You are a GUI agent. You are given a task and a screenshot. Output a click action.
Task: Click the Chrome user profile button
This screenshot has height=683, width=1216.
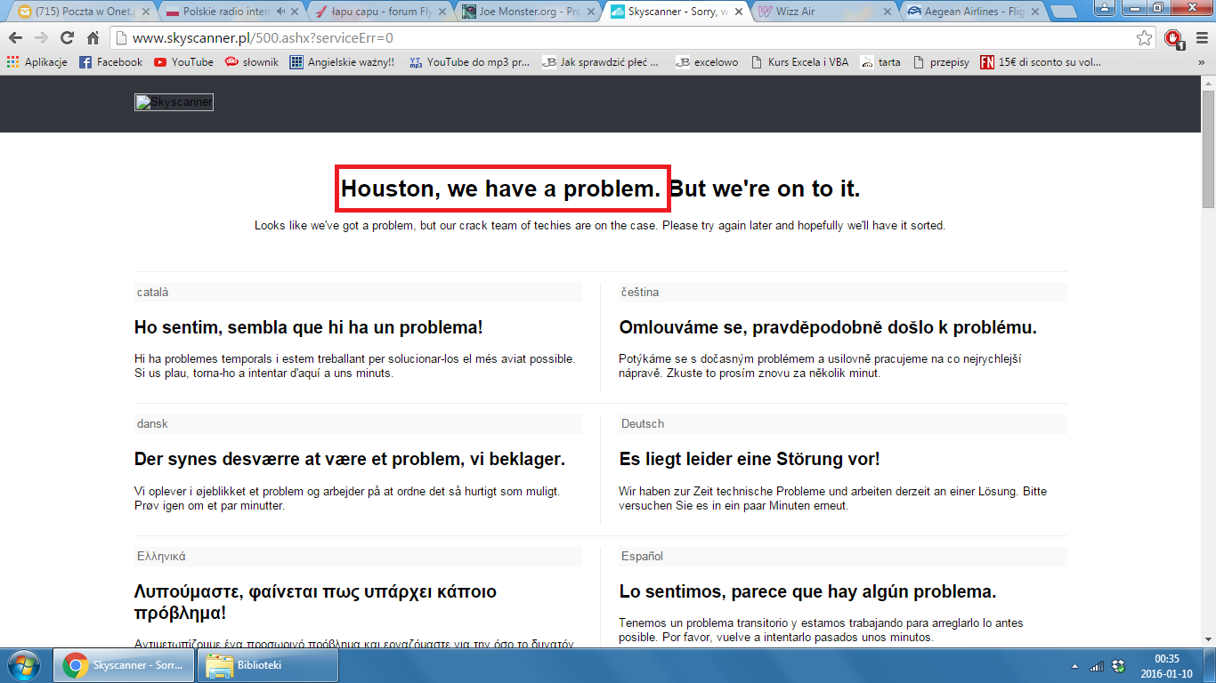(1104, 7)
